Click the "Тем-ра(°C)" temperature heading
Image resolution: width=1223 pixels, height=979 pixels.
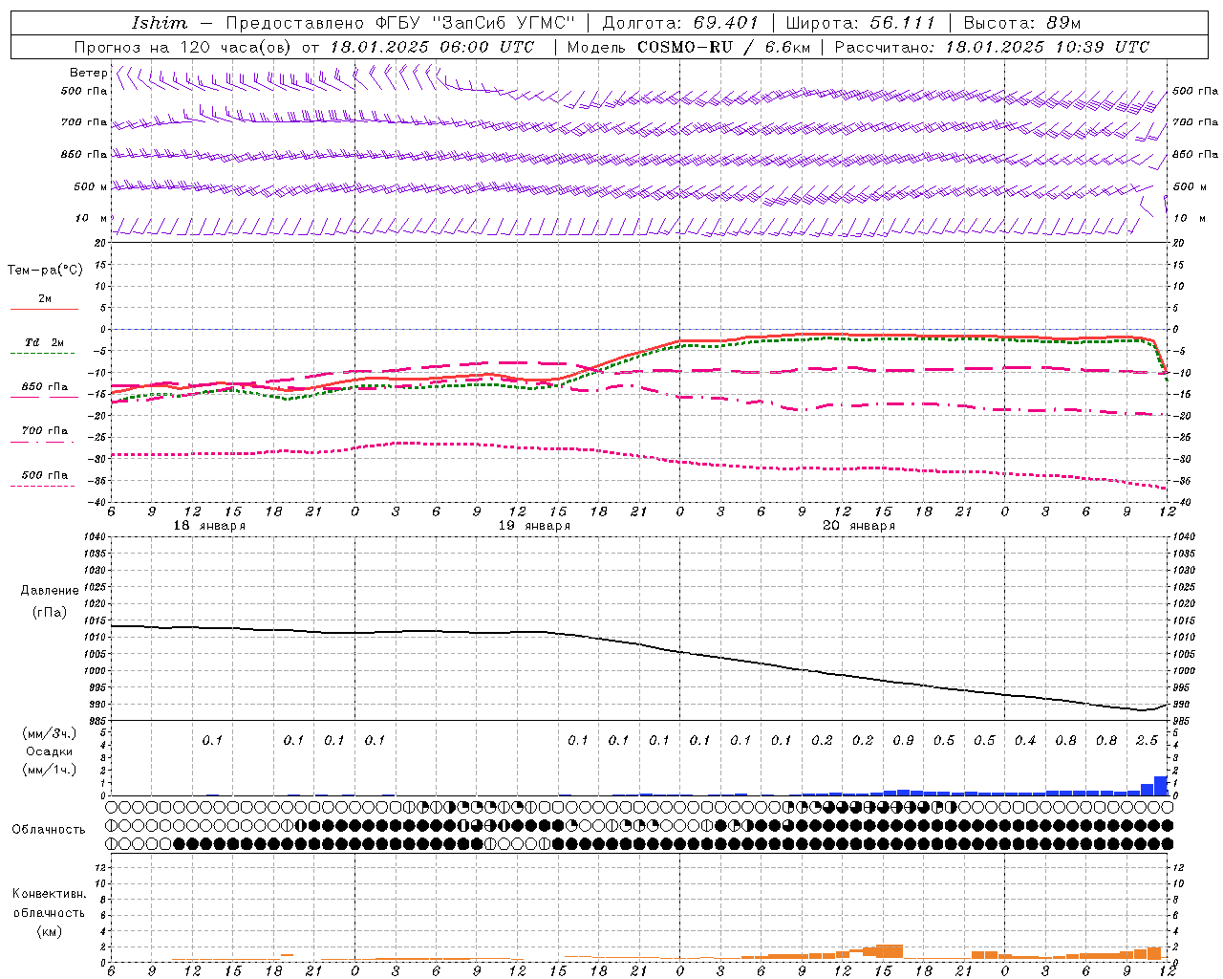click(45, 271)
